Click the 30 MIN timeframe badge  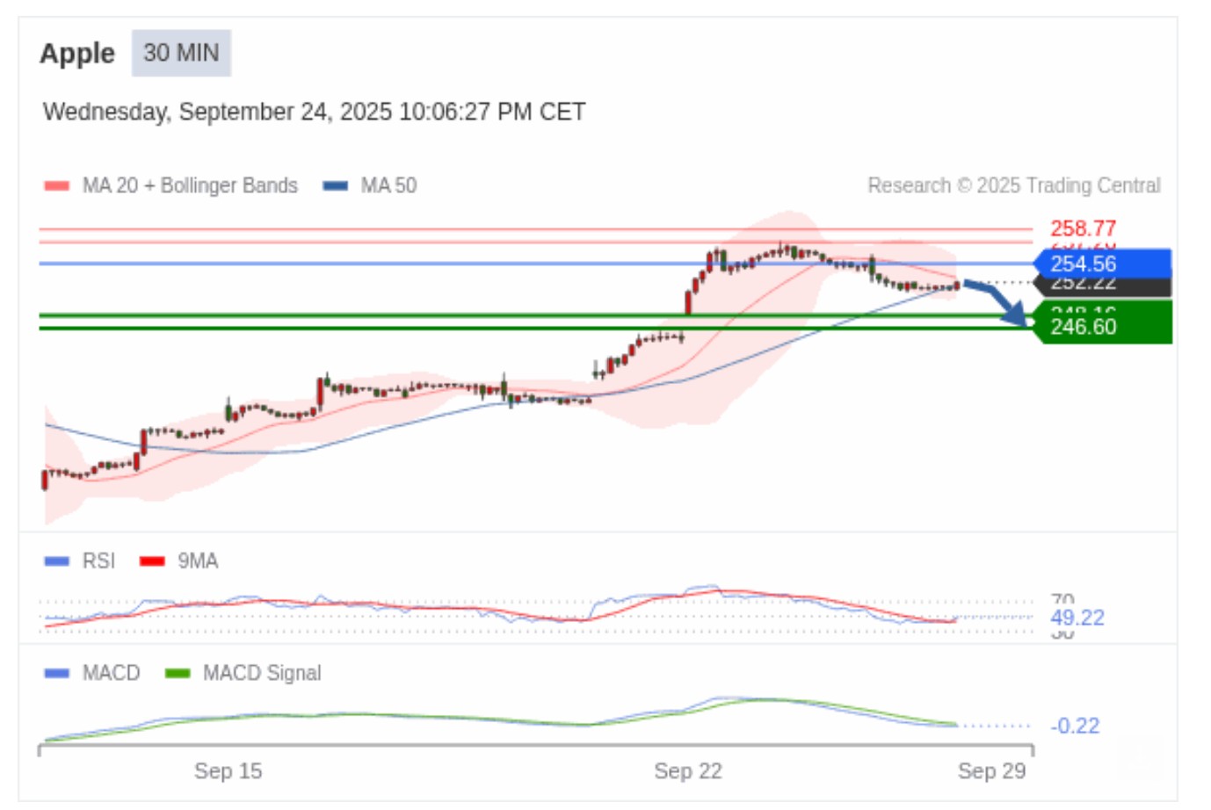pos(181,54)
